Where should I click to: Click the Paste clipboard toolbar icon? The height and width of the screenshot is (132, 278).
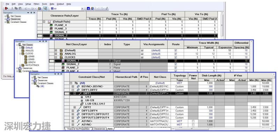point(20,8)
